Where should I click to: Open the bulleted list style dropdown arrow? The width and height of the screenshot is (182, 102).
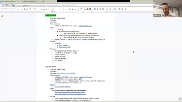[117, 9]
